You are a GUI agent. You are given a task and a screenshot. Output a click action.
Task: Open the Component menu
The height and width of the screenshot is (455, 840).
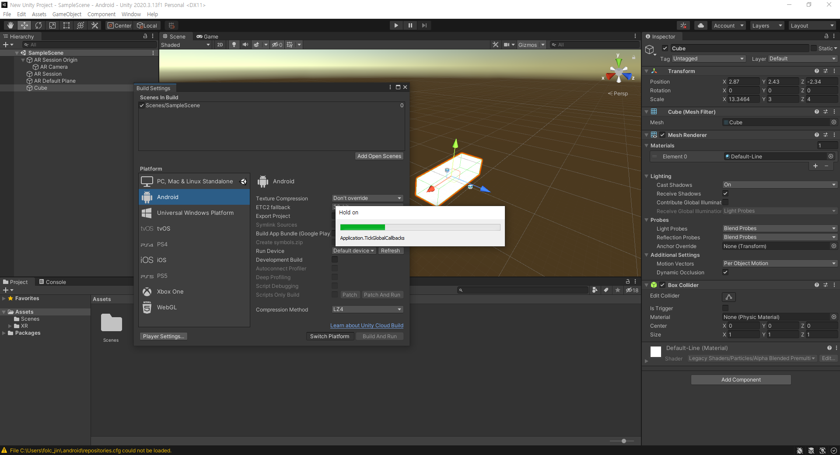101,14
